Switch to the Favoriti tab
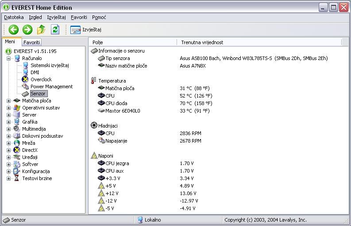This screenshot has height=226, width=351. [31, 42]
